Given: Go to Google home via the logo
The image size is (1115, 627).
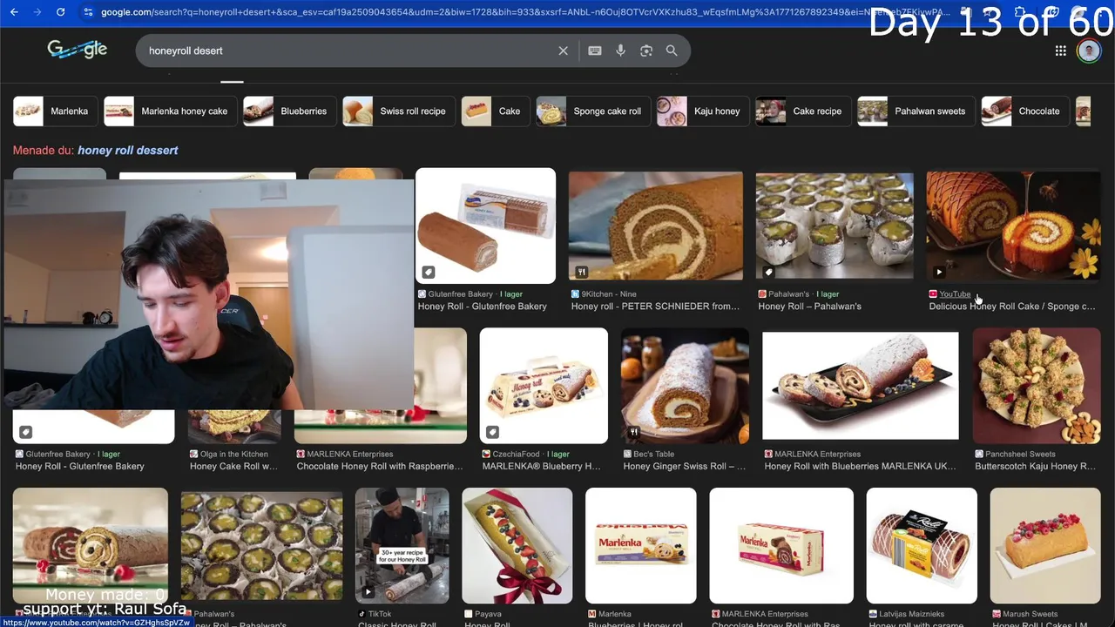Looking at the screenshot, I should click(x=78, y=50).
